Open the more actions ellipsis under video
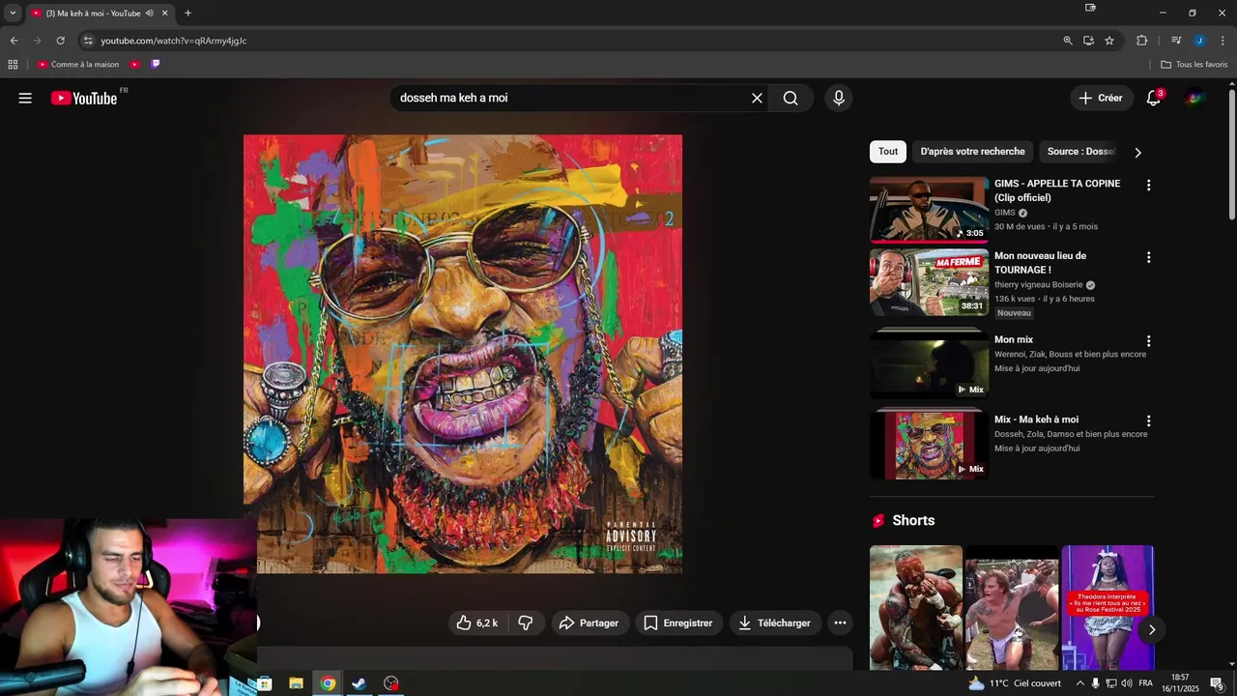This screenshot has height=696, width=1237. point(841,623)
